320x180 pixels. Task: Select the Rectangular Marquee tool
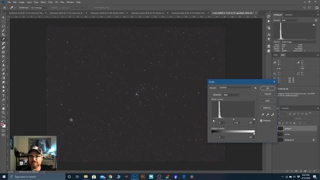coord(3,22)
